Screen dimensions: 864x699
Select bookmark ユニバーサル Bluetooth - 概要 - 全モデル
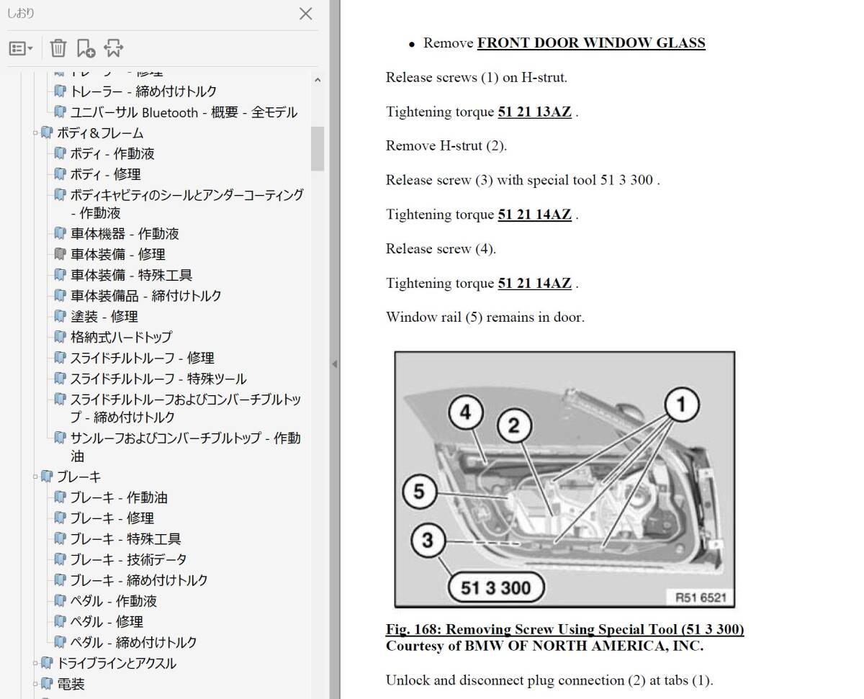tap(184, 112)
